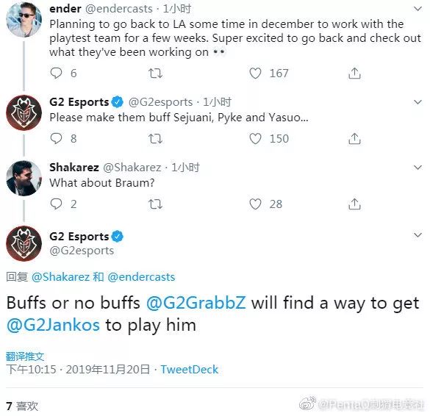
Task: Like Shakarez's tweet with 28 likes
Action: coord(255,204)
